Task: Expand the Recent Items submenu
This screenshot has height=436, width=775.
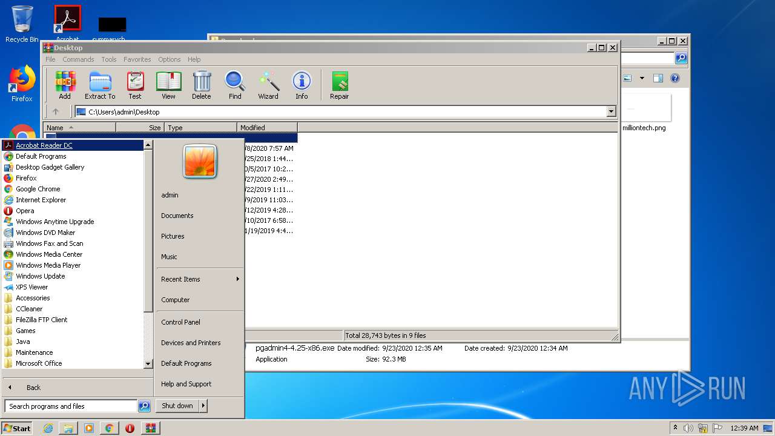Action: point(200,279)
